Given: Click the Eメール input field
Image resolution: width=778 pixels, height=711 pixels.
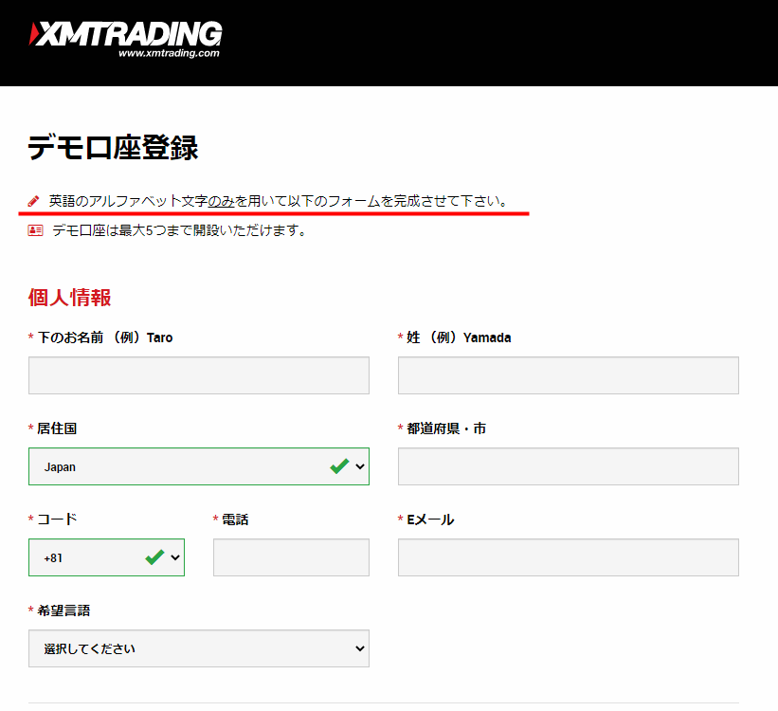Looking at the screenshot, I should [x=569, y=557].
